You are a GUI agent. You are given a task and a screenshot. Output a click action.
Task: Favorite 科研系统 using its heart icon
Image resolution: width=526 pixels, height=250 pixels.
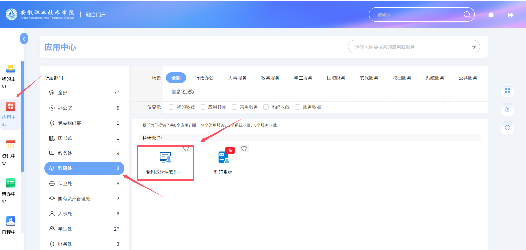point(244,149)
